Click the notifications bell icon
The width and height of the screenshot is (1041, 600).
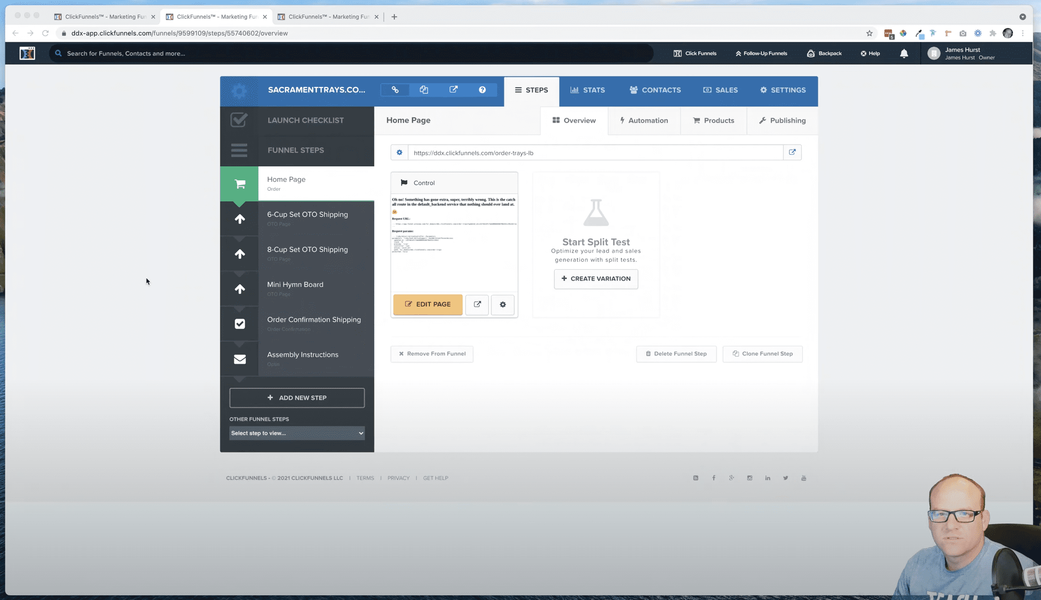[904, 53]
